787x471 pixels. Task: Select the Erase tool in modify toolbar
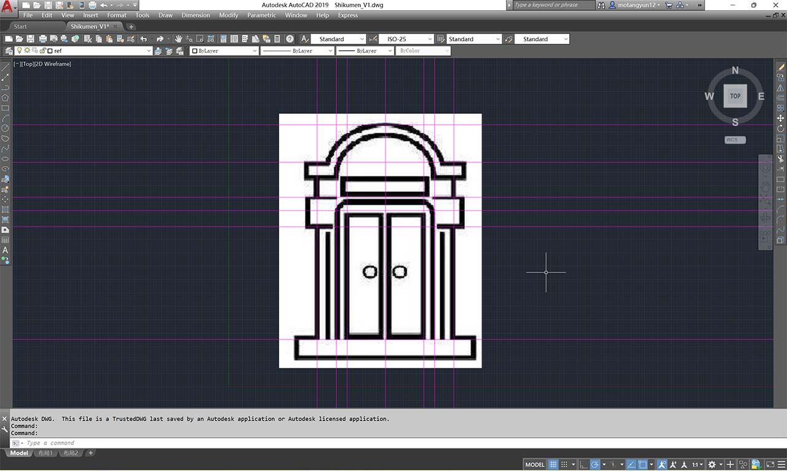click(781, 67)
